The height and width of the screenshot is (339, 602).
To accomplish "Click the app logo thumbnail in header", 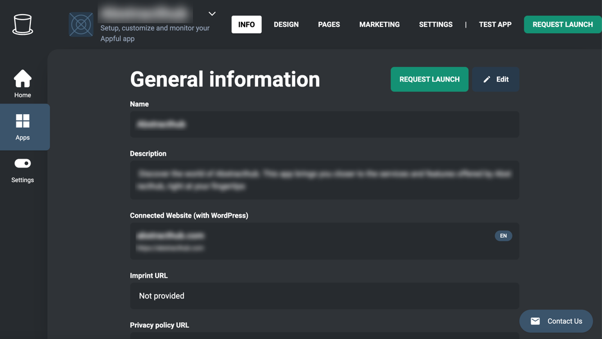I will coord(81,25).
